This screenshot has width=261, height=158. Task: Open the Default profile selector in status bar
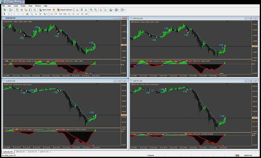[151, 155]
